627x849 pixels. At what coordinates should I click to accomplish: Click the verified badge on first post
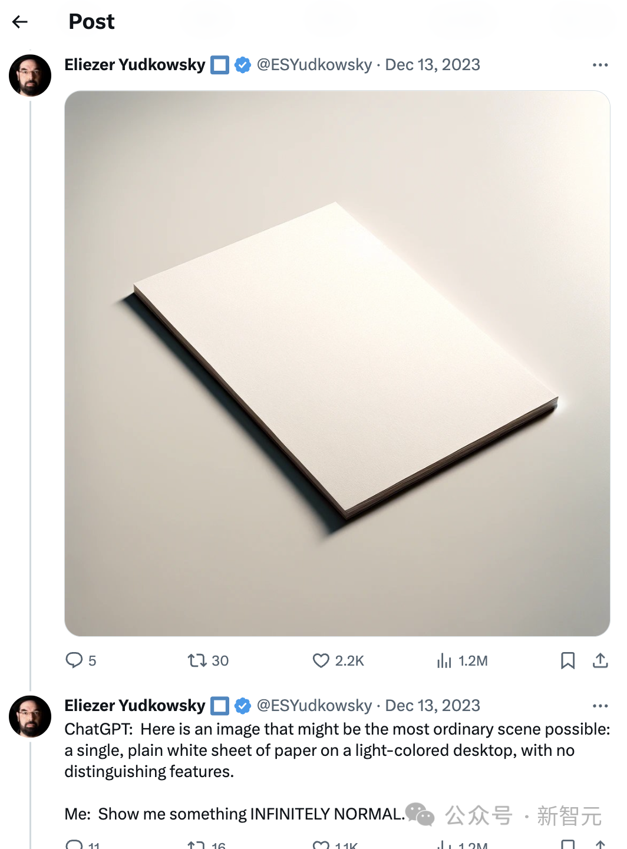point(243,65)
